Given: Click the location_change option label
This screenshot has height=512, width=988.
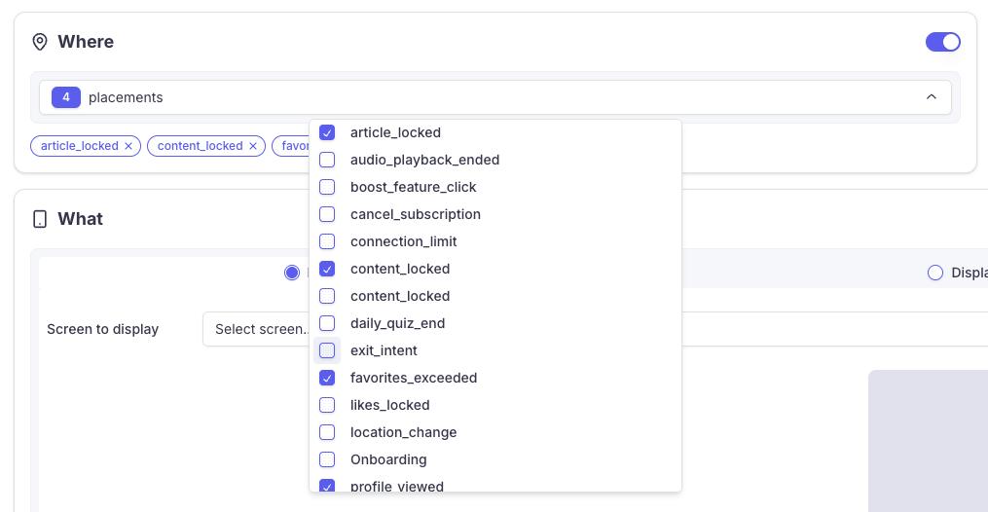Looking at the screenshot, I should [x=403, y=432].
